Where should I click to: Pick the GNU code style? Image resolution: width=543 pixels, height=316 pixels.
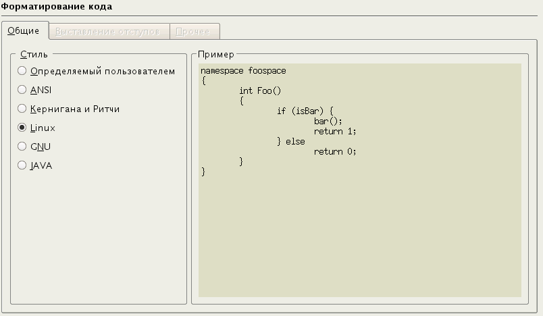(22, 147)
